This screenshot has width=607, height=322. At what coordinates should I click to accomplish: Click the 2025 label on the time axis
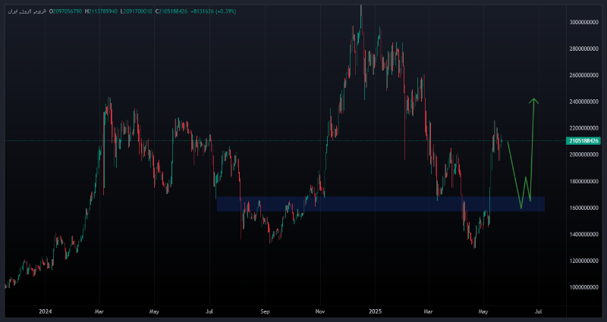tap(375, 311)
